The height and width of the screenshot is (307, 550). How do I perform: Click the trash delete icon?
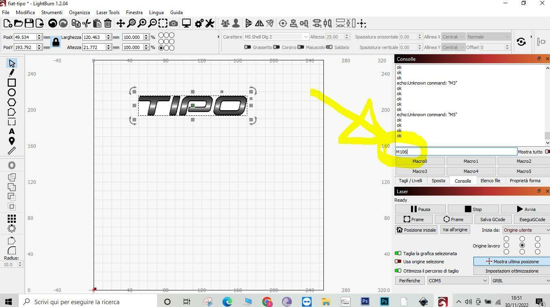tap(108, 23)
